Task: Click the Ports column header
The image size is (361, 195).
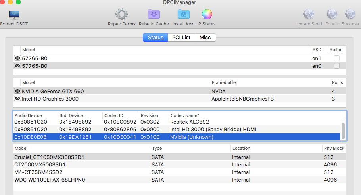Action: coord(337,82)
